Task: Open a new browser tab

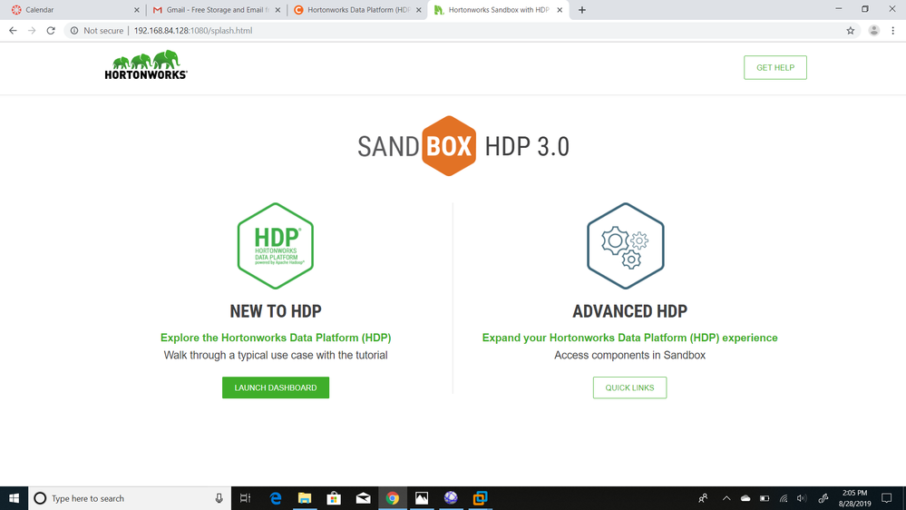Action: click(x=582, y=10)
